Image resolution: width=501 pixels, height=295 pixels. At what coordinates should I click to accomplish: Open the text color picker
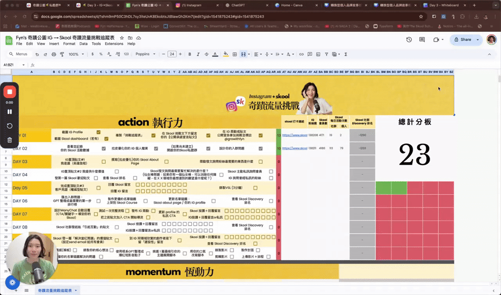pos(215,54)
